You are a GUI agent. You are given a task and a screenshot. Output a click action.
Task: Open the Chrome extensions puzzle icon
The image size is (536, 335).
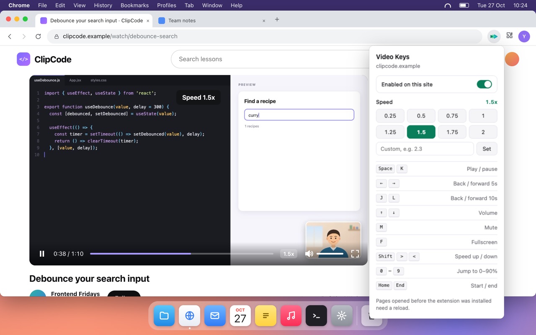coord(510,36)
